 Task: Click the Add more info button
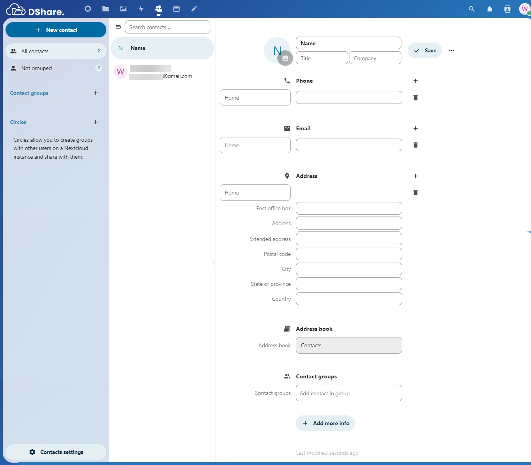[325, 423]
